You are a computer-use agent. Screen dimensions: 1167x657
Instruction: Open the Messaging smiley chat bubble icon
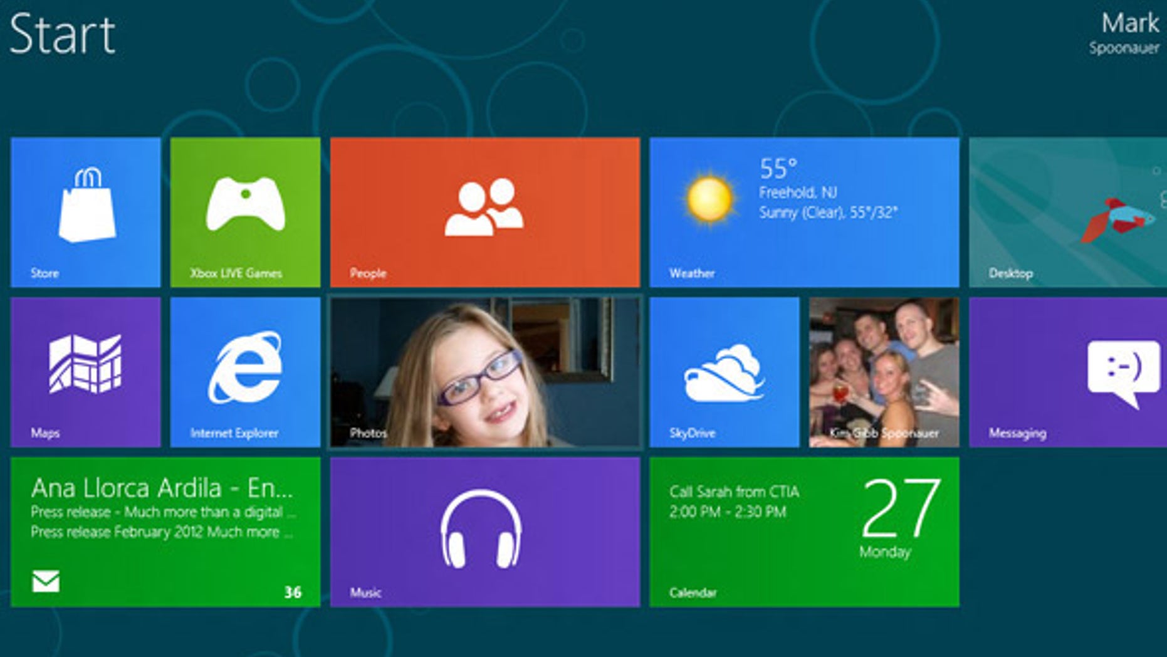coord(1124,374)
